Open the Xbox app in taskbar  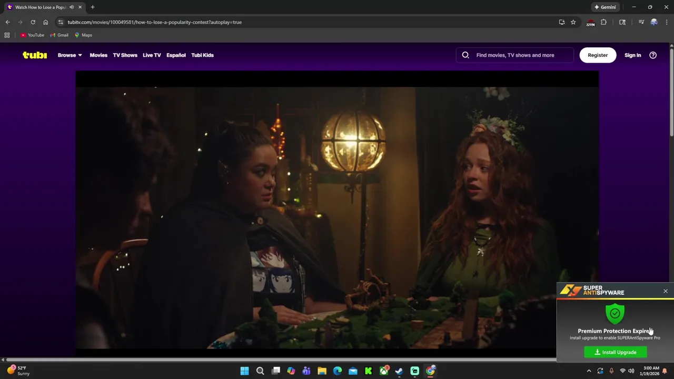(x=384, y=371)
